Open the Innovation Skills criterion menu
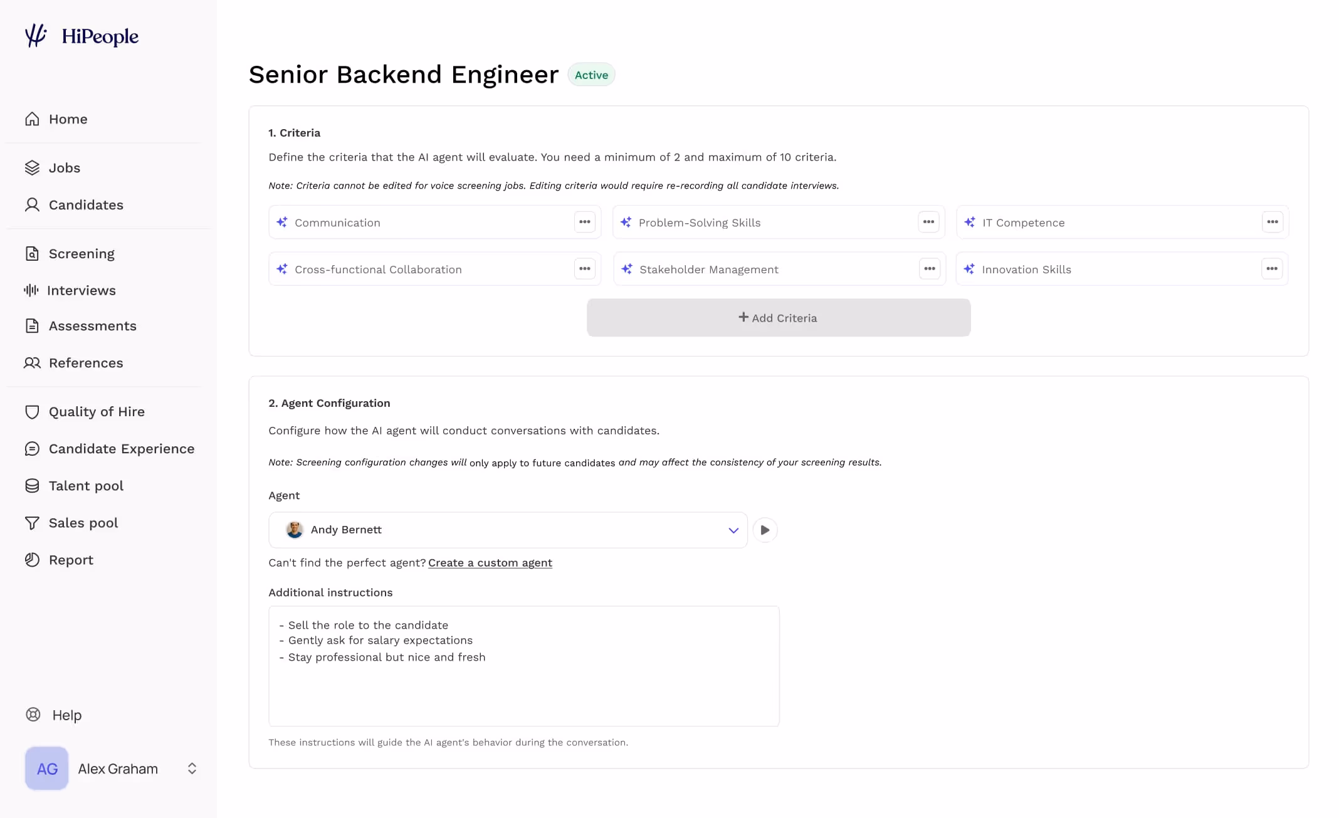This screenshot has height=818, width=1339. pos(1273,268)
